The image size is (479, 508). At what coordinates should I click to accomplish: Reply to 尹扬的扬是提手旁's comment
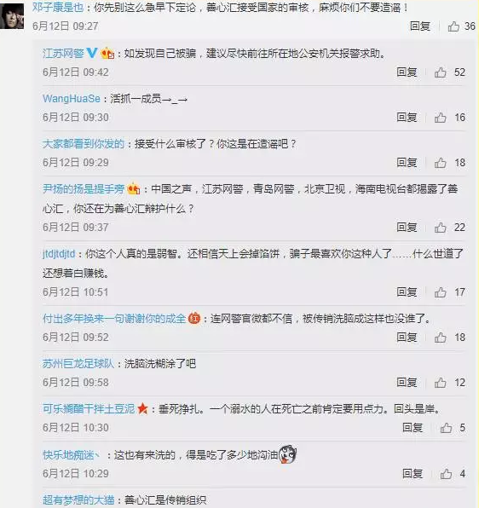[x=407, y=228]
